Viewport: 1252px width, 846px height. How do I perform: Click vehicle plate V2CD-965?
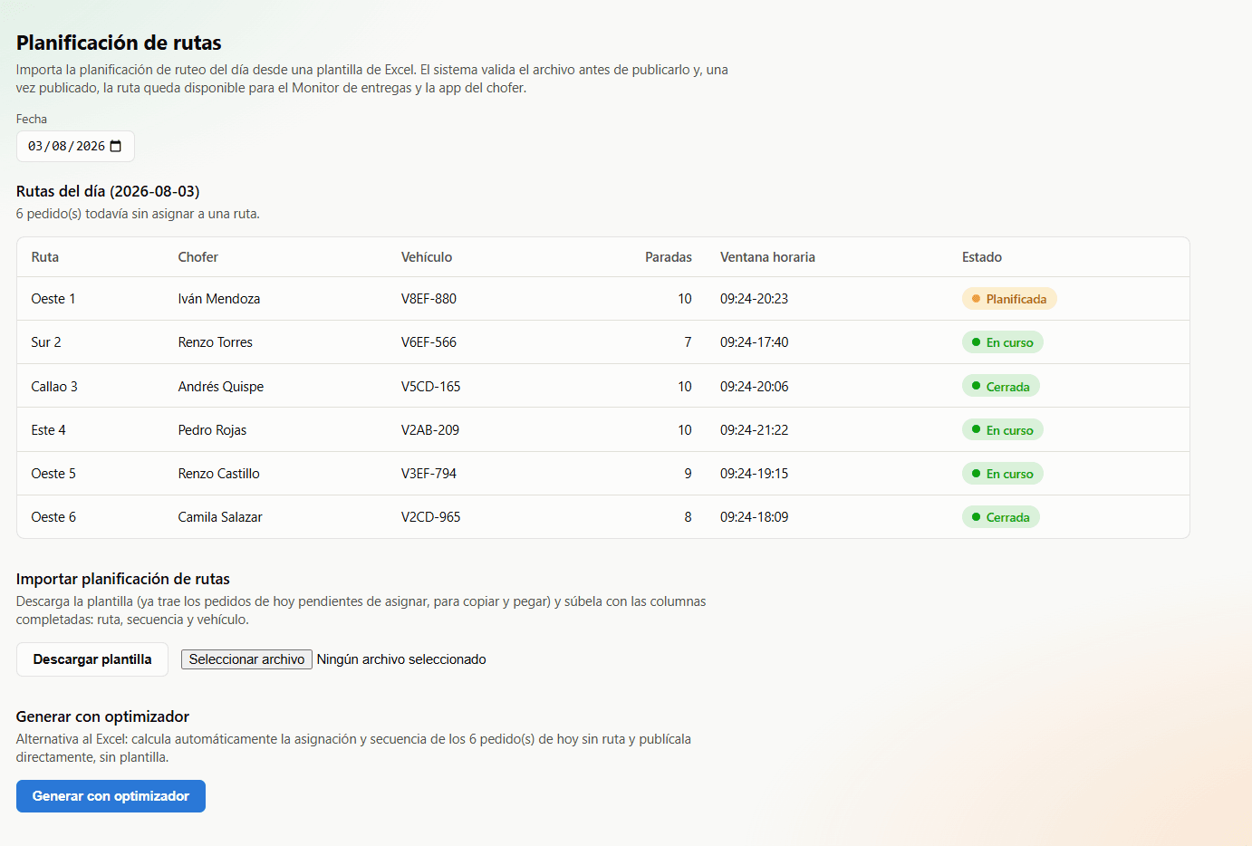[431, 517]
